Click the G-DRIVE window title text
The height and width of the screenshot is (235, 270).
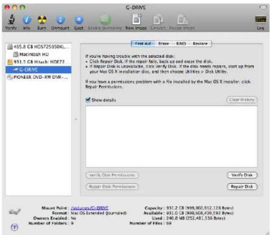pos(136,8)
